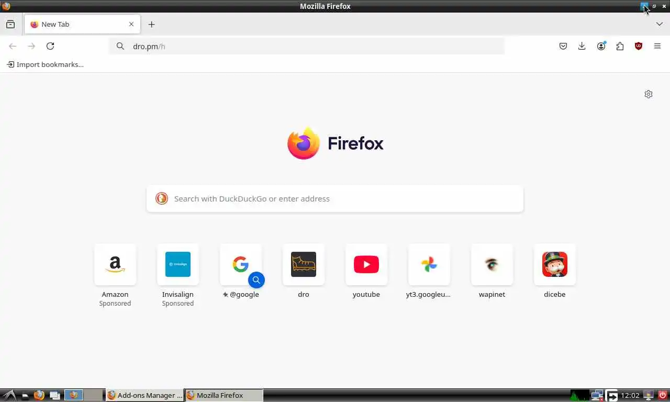Click the address bar showing dro.pm/h

[307, 46]
